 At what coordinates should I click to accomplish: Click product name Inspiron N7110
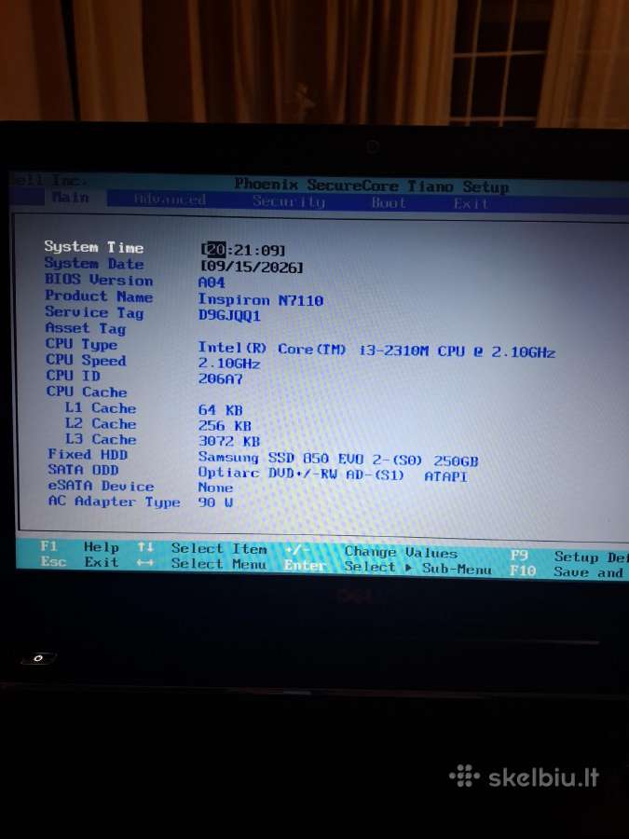tap(261, 299)
